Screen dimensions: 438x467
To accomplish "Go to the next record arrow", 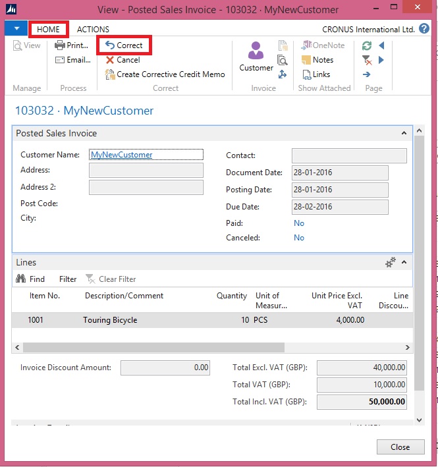I will pos(381,61).
